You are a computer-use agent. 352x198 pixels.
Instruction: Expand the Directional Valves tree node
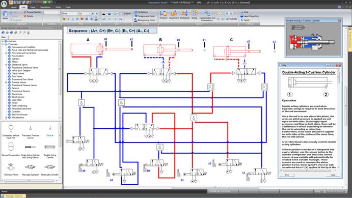(6, 65)
